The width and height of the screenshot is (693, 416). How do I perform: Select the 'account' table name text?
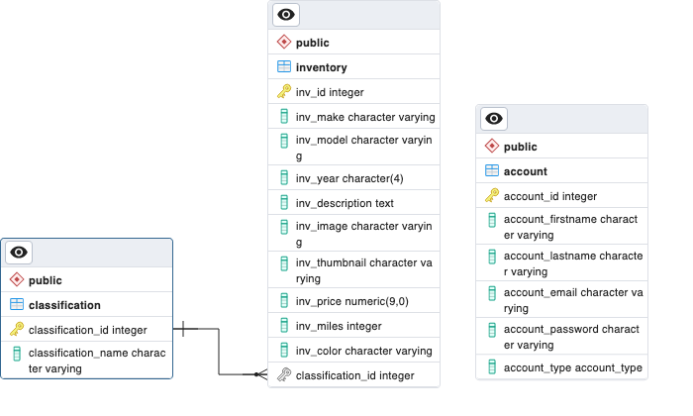525,171
